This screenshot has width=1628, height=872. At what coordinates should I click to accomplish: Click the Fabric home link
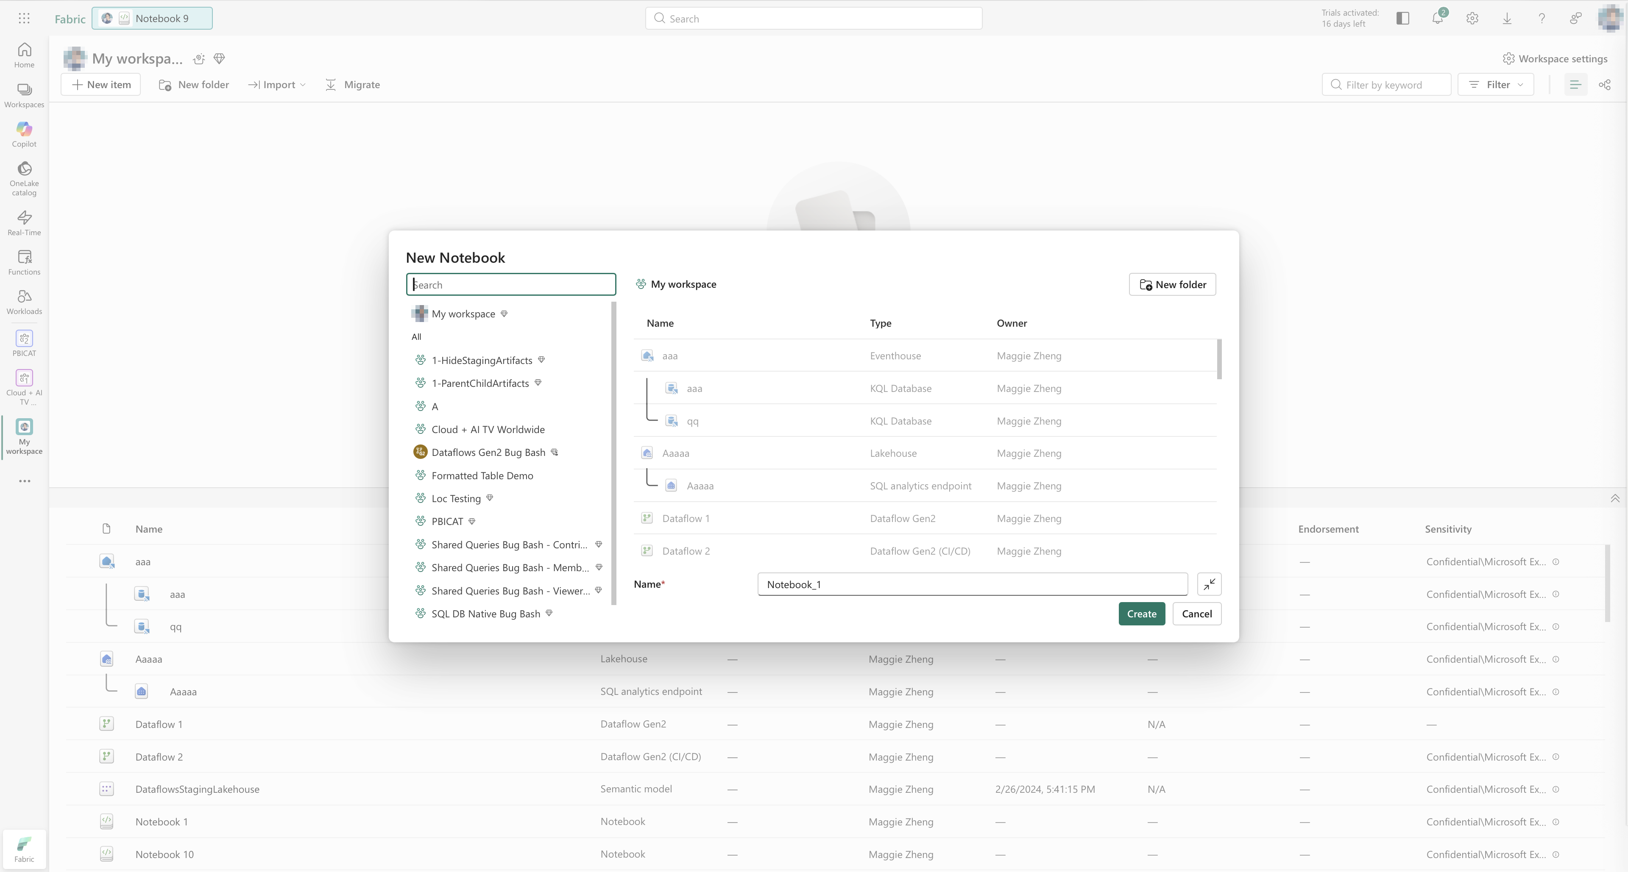pyautogui.click(x=70, y=19)
